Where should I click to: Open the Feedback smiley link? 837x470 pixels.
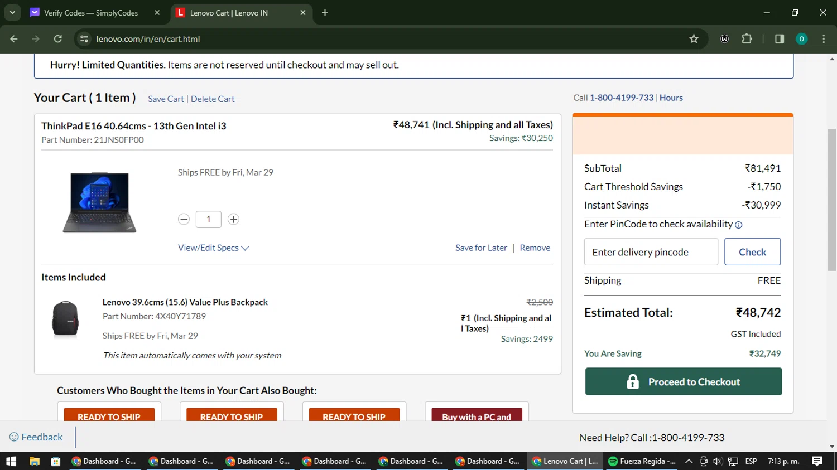coord(36,437)
